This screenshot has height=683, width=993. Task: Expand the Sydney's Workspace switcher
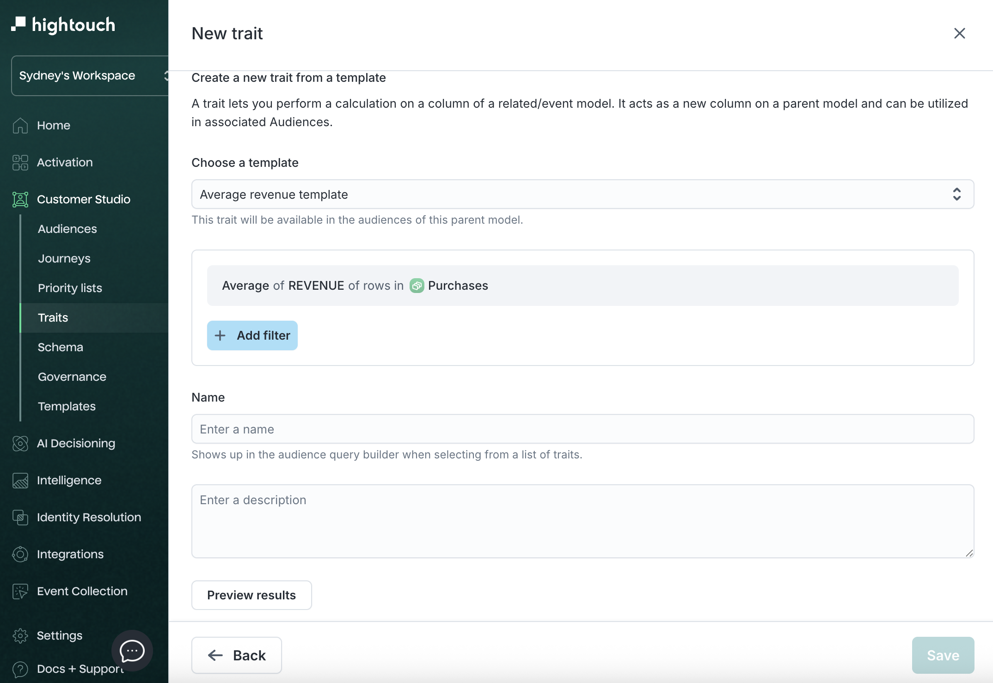pyautogui.click(x=90, y=76)
